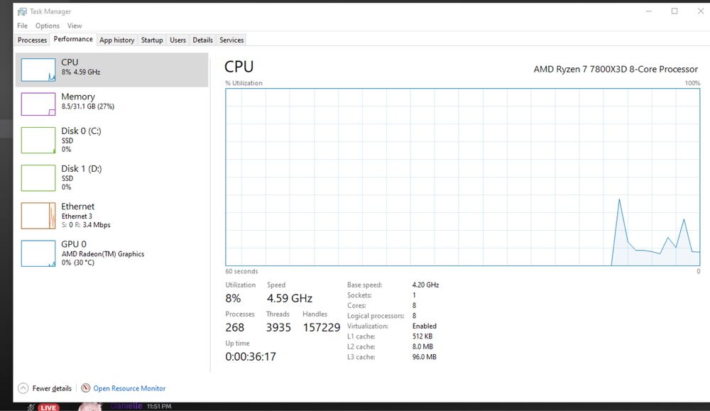Click the CPU utilization graph area
Viewport: 710px width, 411px height.
point(462,177)
